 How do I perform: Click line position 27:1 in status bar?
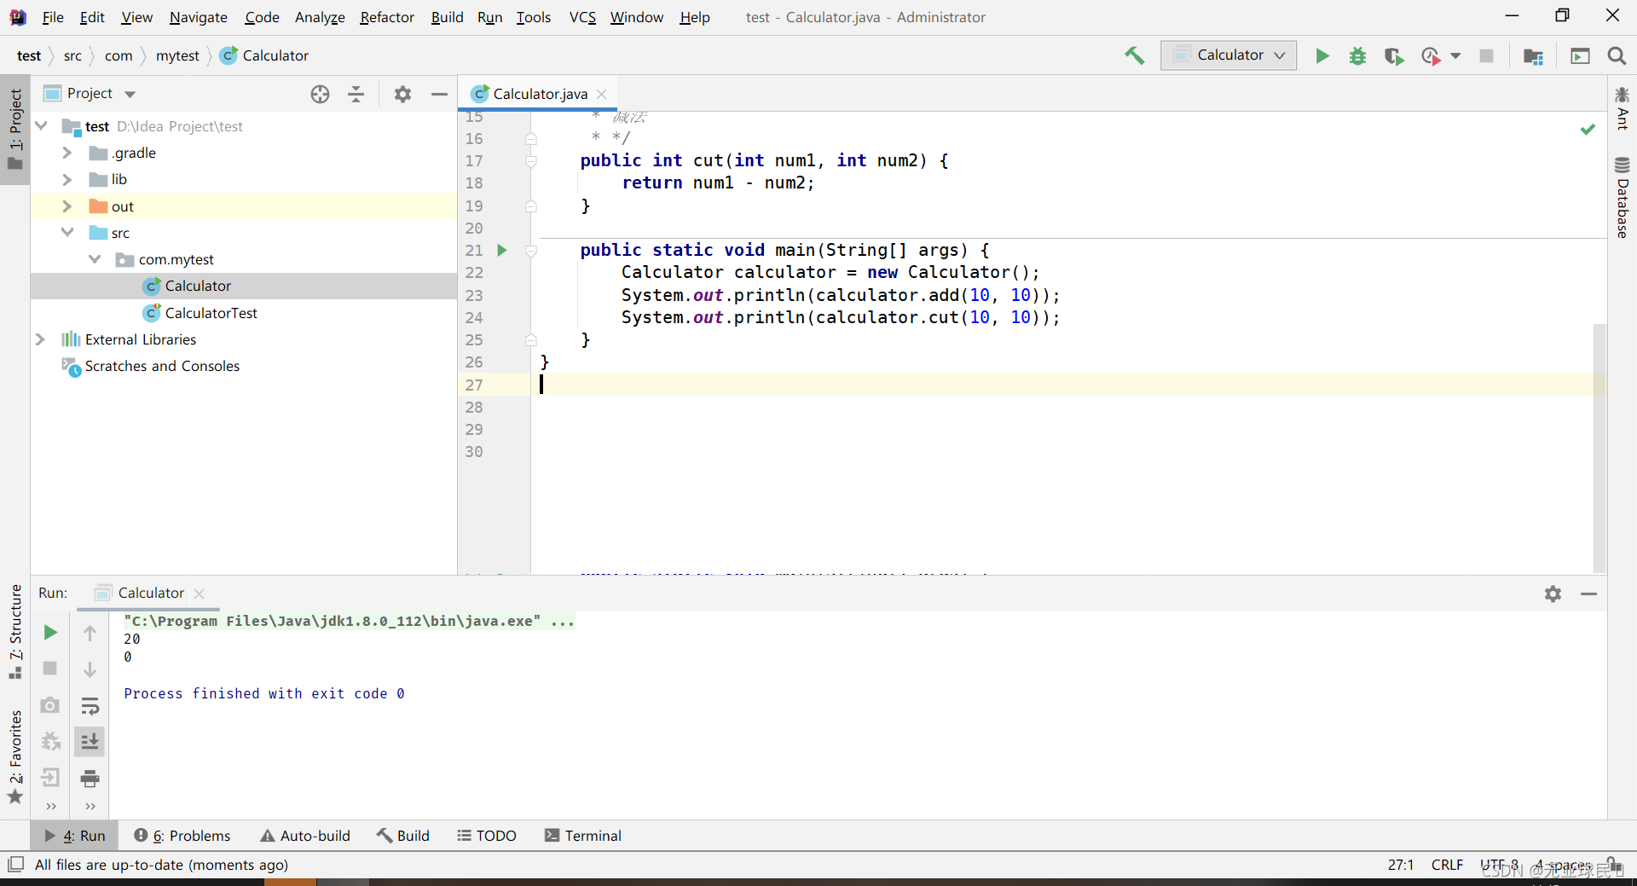click(x=1400, y=865)
